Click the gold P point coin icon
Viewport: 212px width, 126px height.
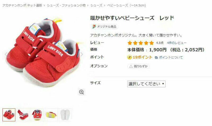click(129, 57)
